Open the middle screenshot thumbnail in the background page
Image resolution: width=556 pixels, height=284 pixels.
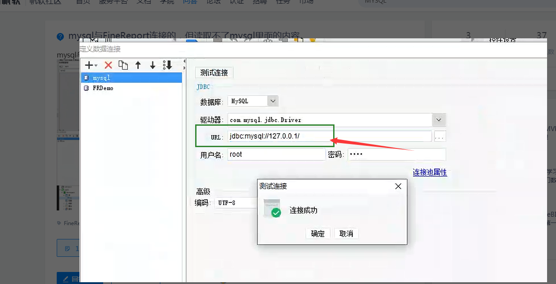point(68,158)
